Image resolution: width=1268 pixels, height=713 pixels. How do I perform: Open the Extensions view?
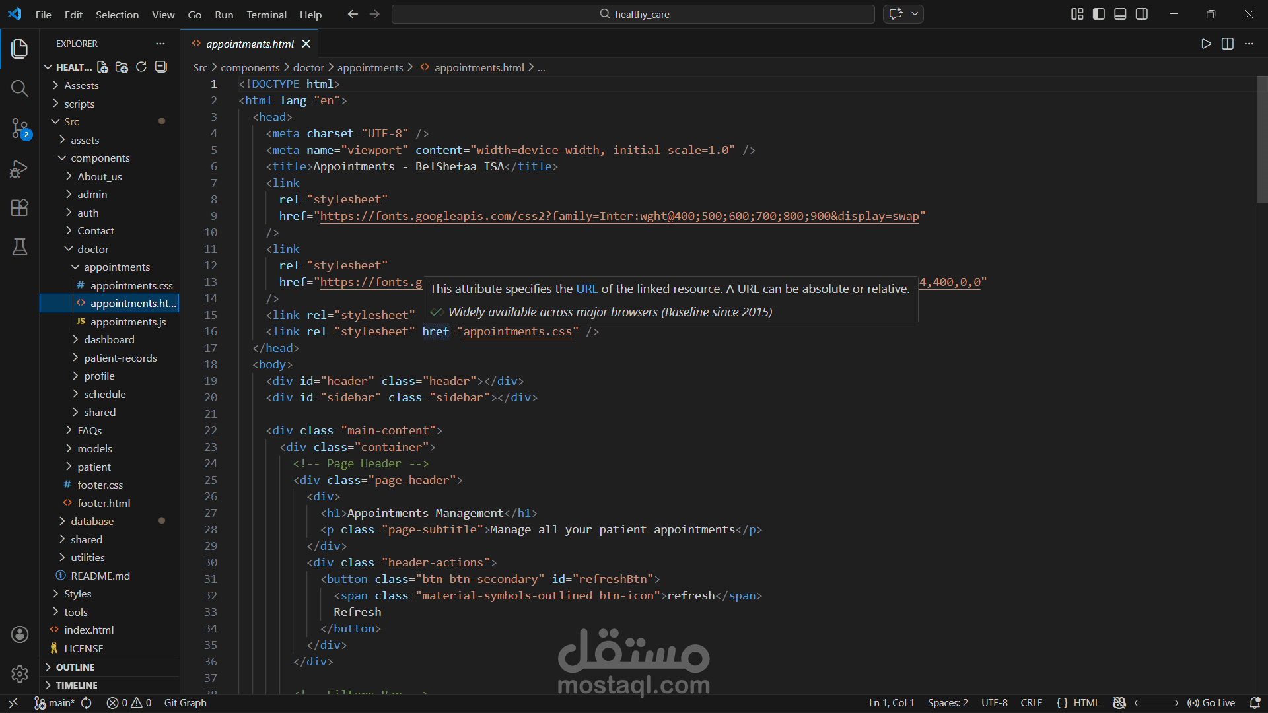20,208
